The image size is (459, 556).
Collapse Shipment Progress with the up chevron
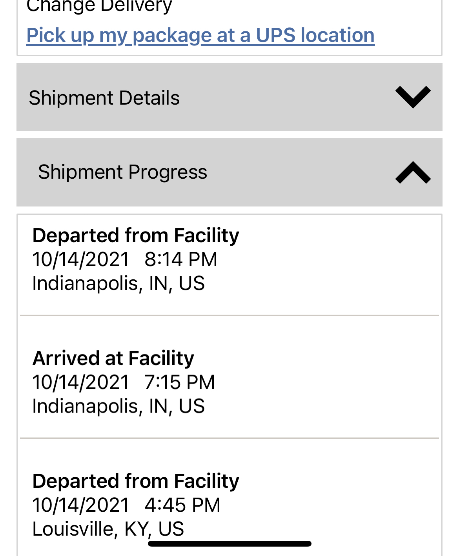coord(413,172)
